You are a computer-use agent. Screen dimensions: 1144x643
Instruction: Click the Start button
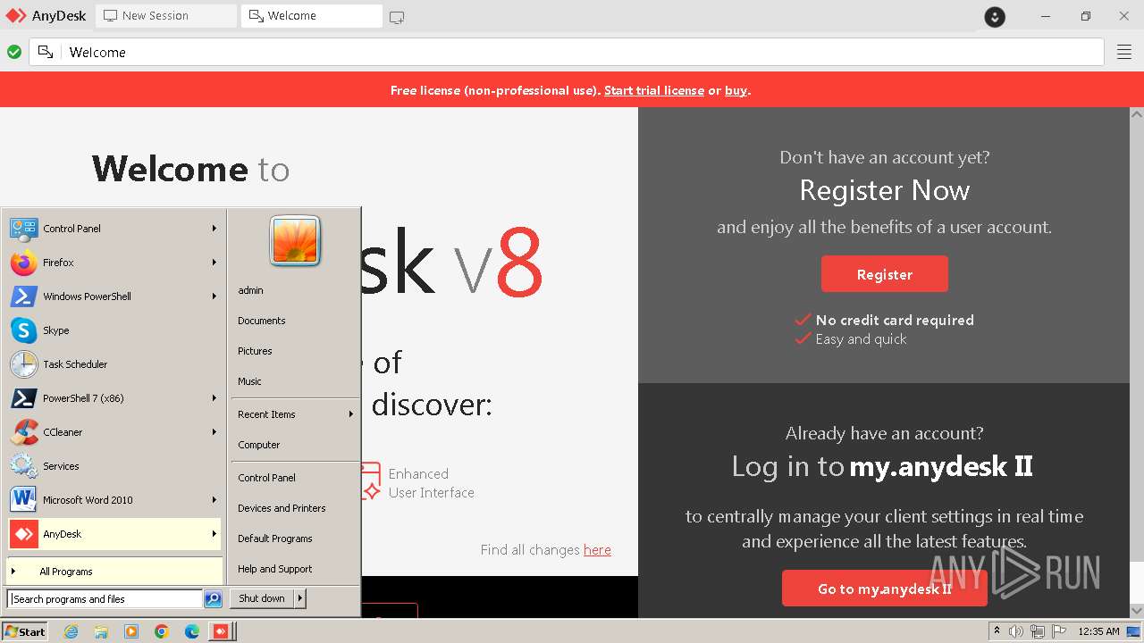pyautogui.click(x=25, y=631)
